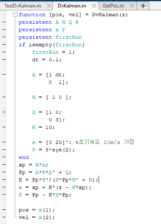Set breakpoint on 'dt = 0.1;' line

(4, 59)
